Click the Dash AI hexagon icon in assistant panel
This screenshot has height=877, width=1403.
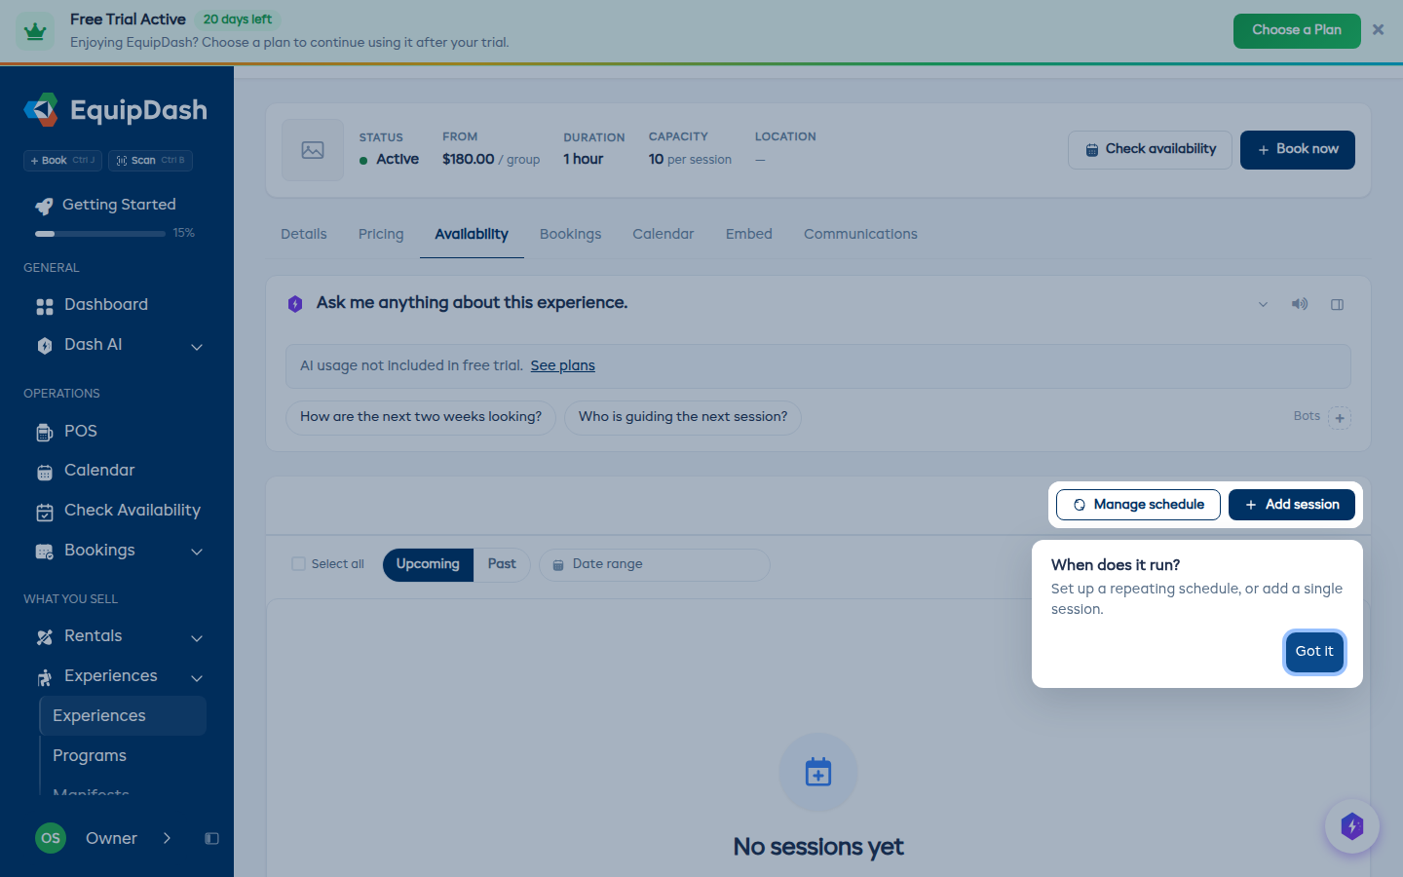pos(295,304)
